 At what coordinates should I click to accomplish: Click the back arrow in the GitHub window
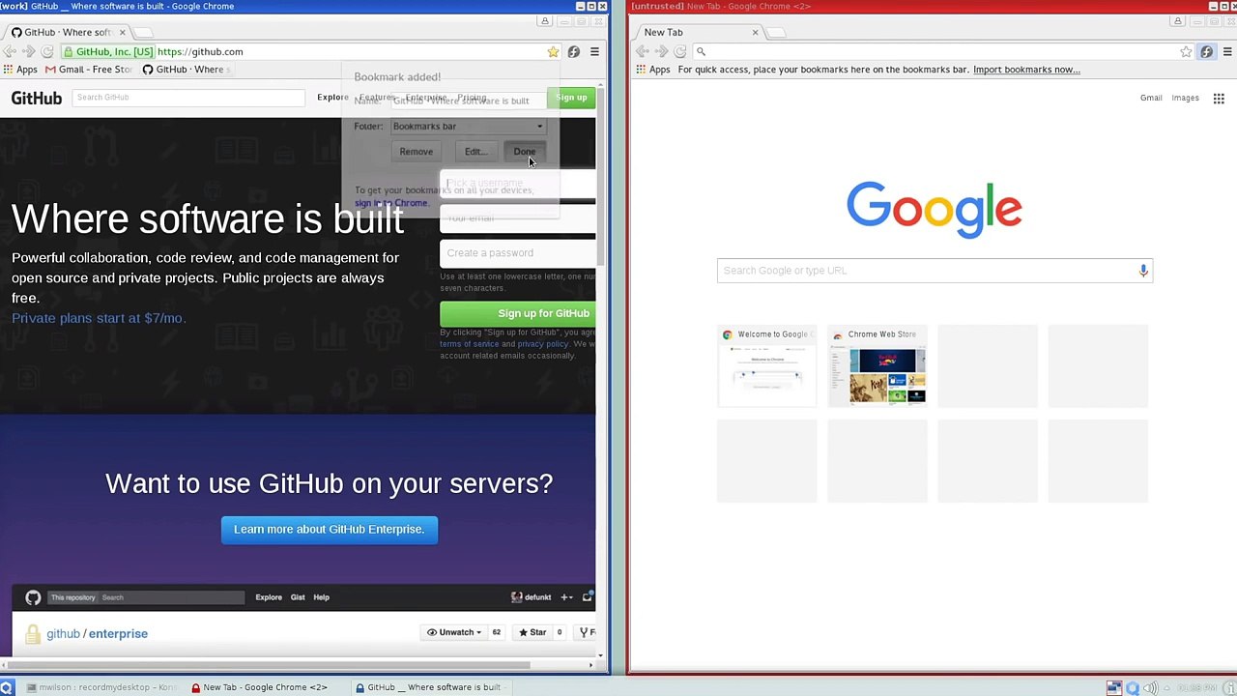pos(10,52)
